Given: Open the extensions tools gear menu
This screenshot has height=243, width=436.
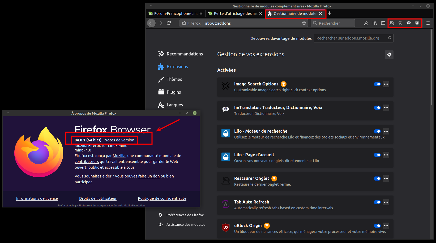Looking at the screenshot, I should pyautogui.click(x=389, y=55).
